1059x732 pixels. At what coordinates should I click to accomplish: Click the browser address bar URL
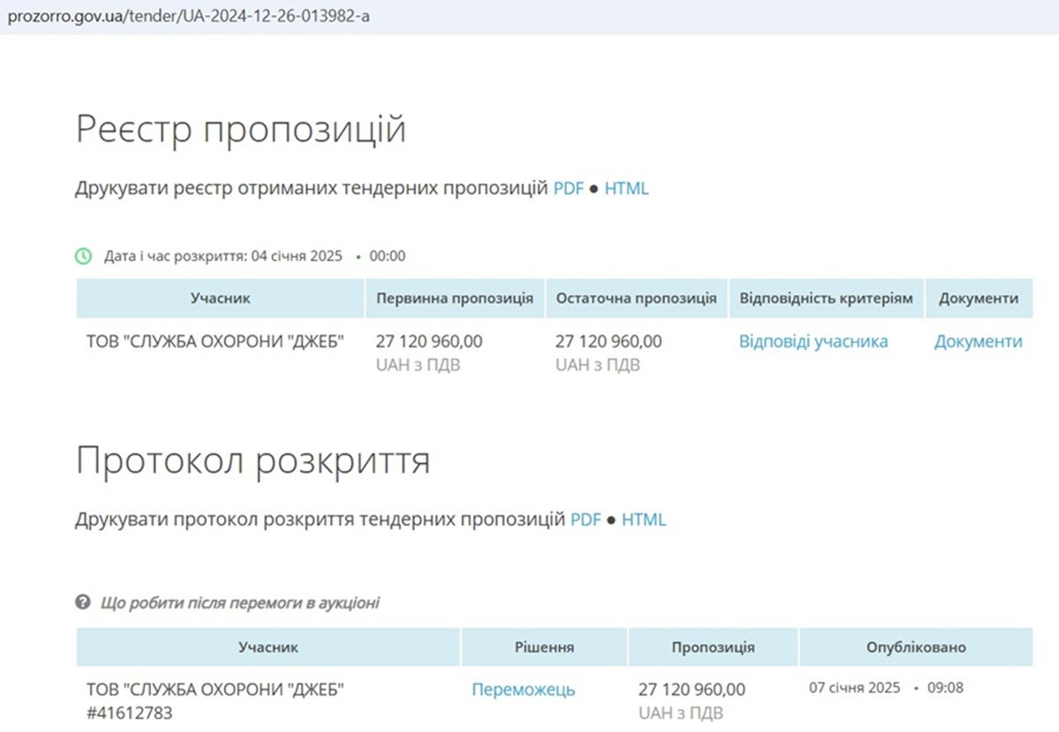[x=188, y=17]
